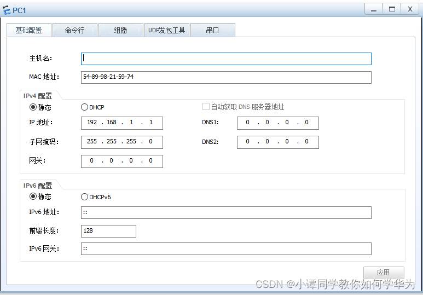Switch to the 基础配置 tab
423x295 pixels.
[x=28, y=30]
